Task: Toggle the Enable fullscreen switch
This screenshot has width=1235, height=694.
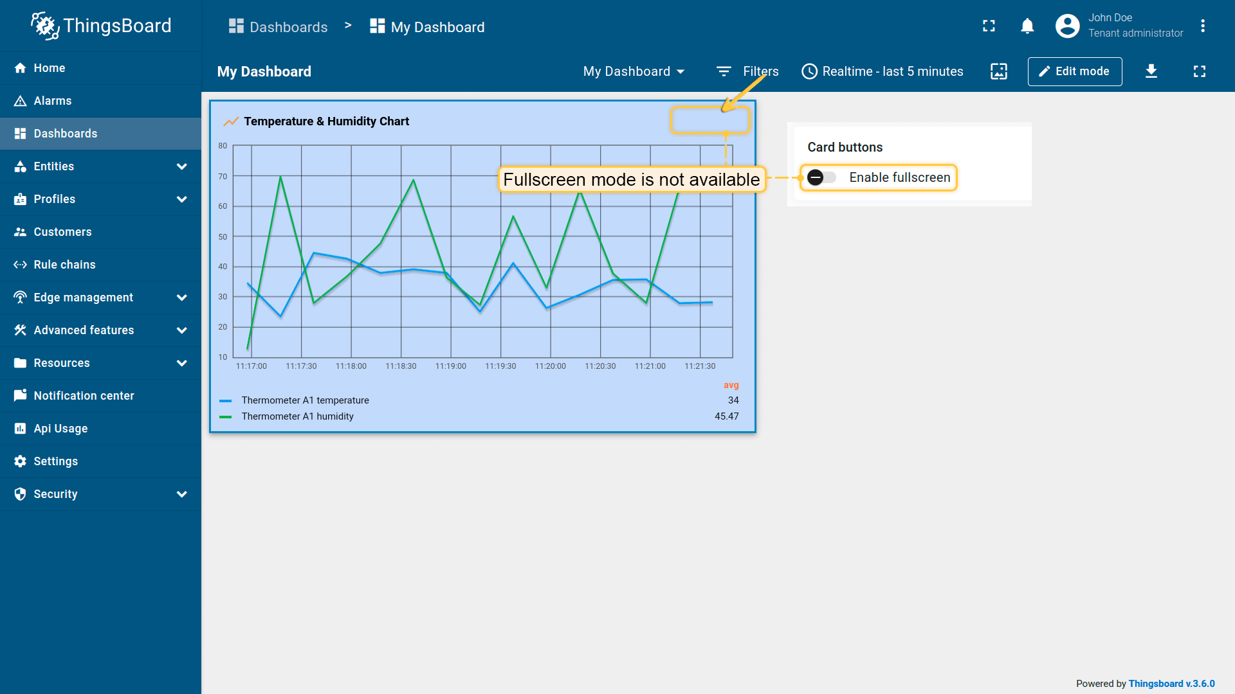Action: [821, 177]
